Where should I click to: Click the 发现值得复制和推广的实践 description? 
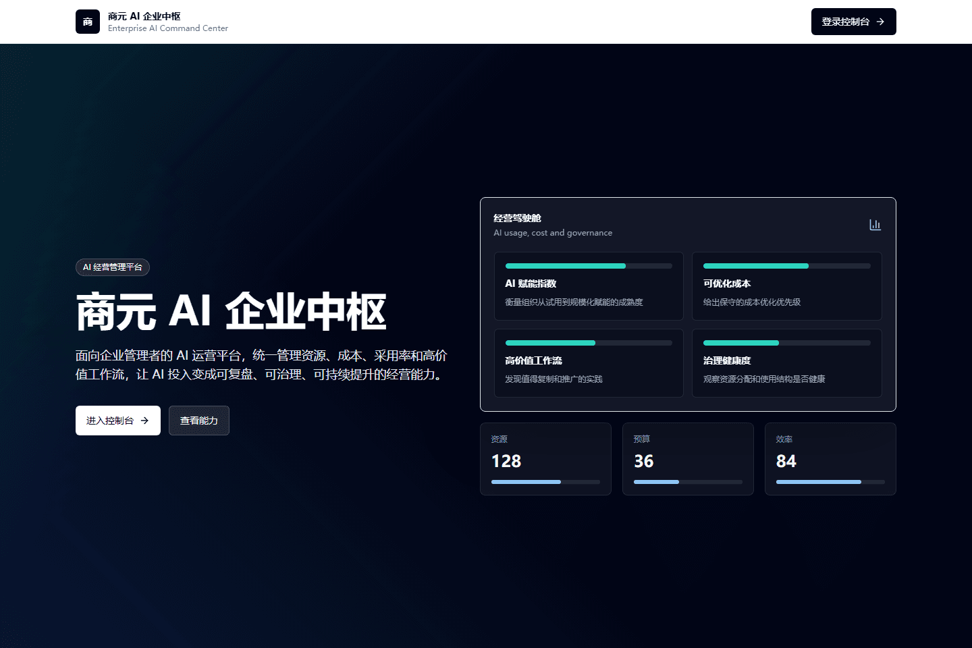tap(553, 379)
